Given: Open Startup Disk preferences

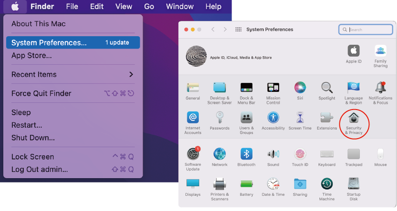Looking at the screenshot, I should click(354, 189).
